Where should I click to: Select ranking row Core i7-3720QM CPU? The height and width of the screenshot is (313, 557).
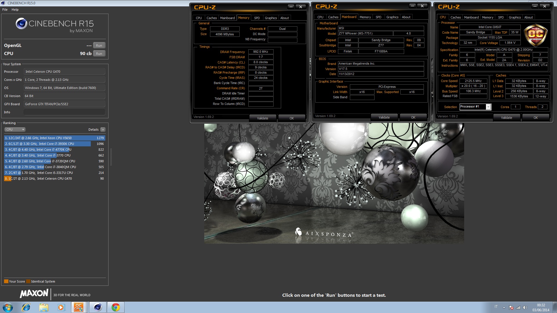coord(55,161)
